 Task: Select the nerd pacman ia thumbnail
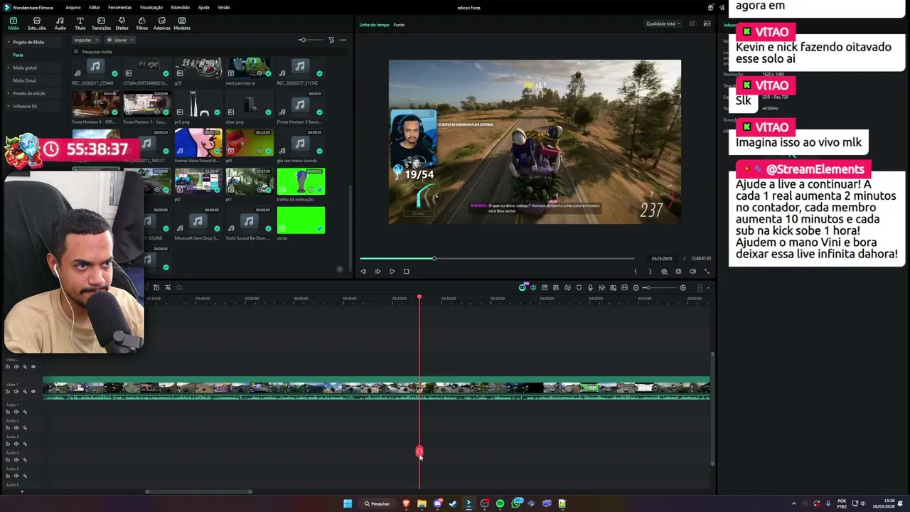coord(250,69)
